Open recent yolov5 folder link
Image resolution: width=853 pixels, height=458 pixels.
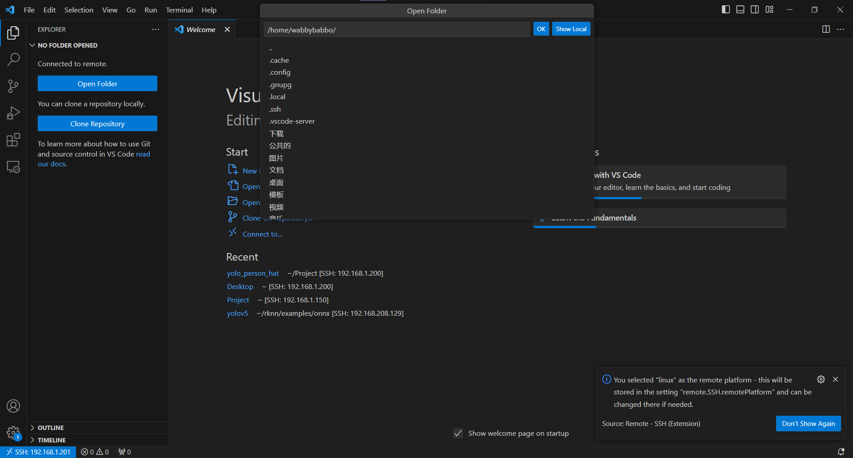tap(237, 313)
